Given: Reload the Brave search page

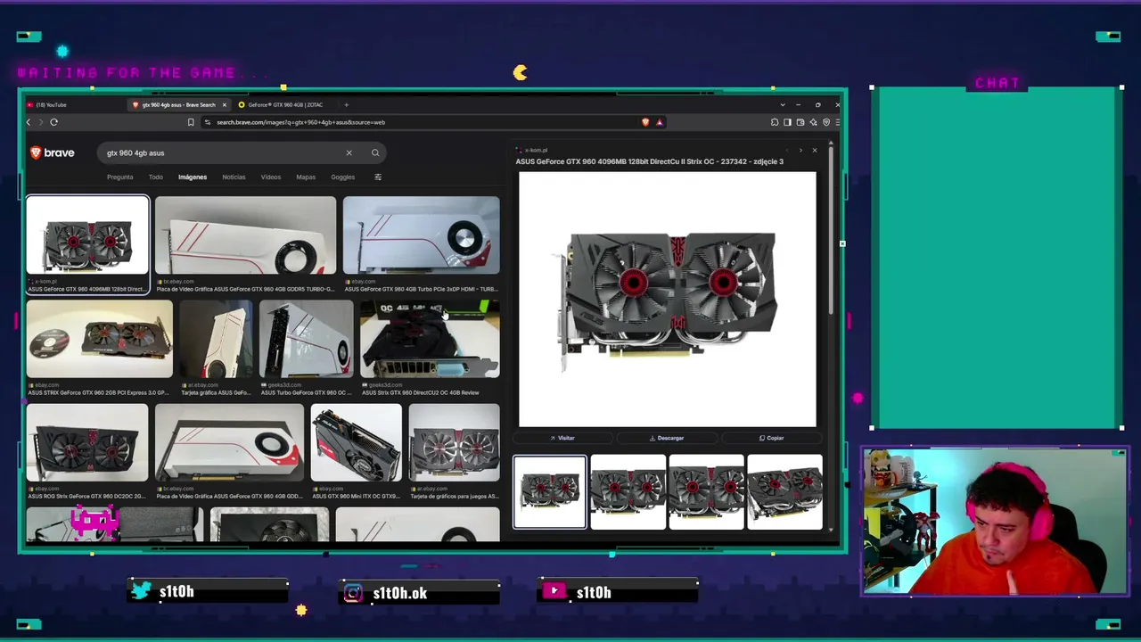Looking at the screenshot, I should [53, 122].
